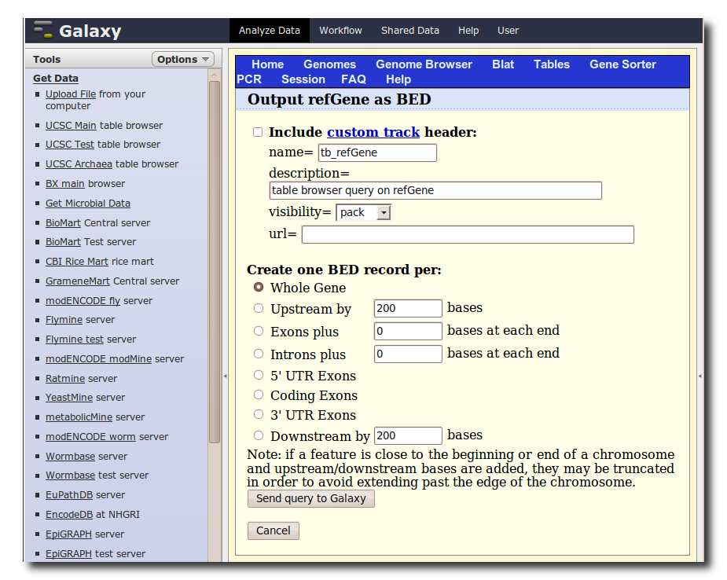The width and height of the screenshot is (727, 580).
Task: Click the Upstream bases input field
Action: (x=408, y=308)
